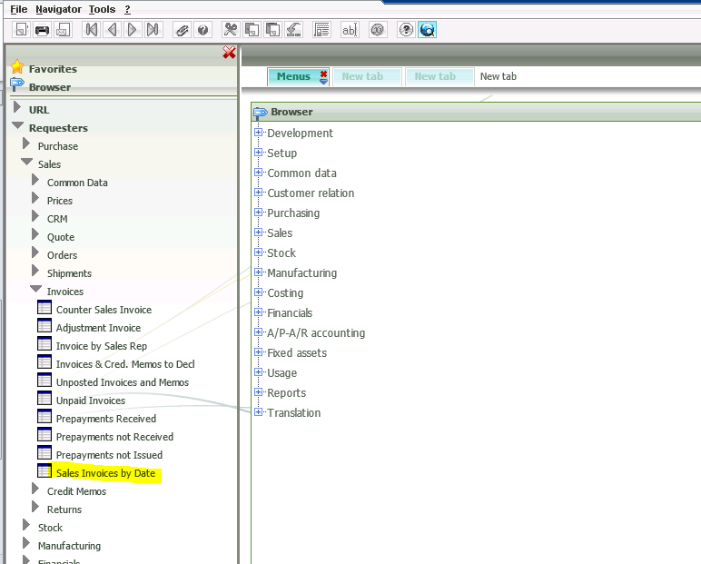Open the Tools menu
Image resolution: width=701 pixels, height=564 pixels.
(x=102, y=8)
